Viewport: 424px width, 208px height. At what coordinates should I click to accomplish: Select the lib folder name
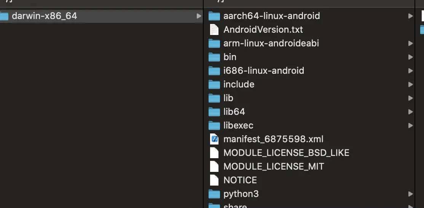(228, 98)
